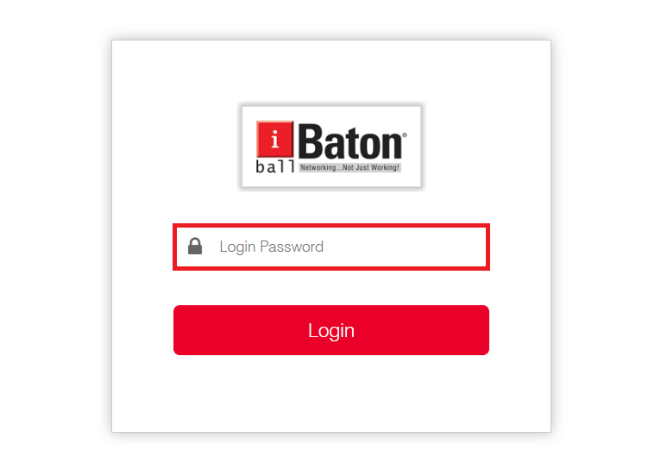Click the red border of password box
This screenshot has width=667, height=475.
click(331, 225)
